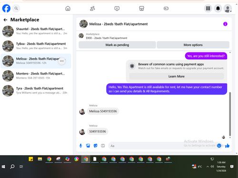The image size is (238, 178).
Task: Attach a photo using image icon
Action: (x=88, y=146)
